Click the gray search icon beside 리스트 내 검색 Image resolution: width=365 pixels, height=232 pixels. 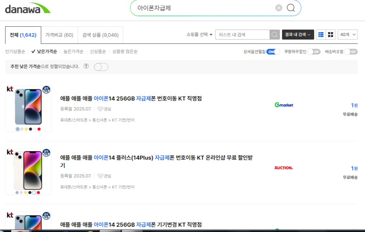coord(275,35)
